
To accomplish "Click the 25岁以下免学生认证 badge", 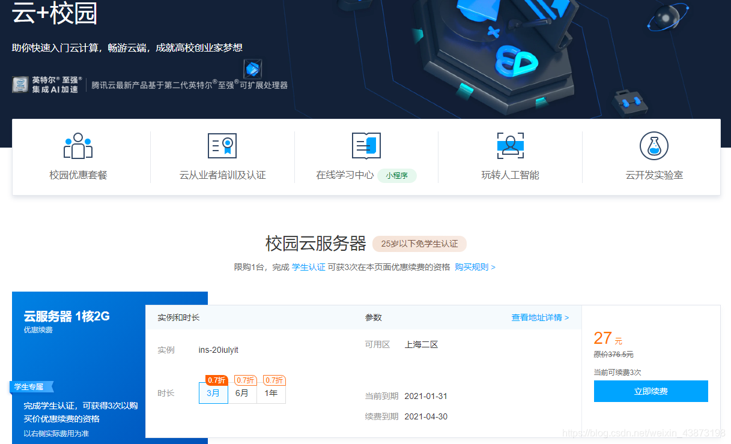I will [419, 244].
